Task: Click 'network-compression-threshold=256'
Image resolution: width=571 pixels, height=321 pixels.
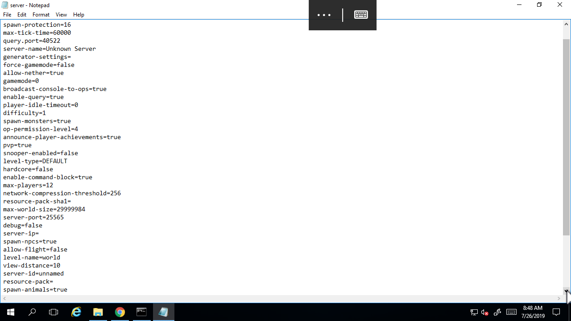Action: (x=62, y=193)
